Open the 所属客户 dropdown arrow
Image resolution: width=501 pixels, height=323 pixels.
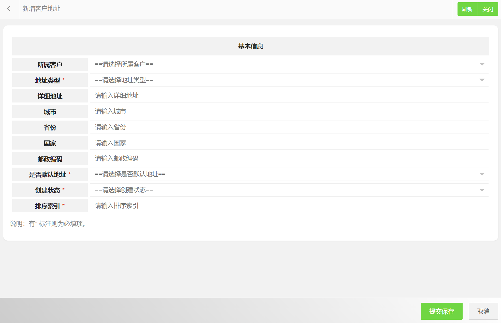tap(482, 64)
